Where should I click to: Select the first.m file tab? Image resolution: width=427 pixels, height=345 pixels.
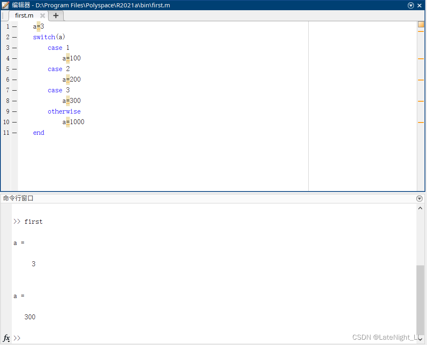coord(24,16)
